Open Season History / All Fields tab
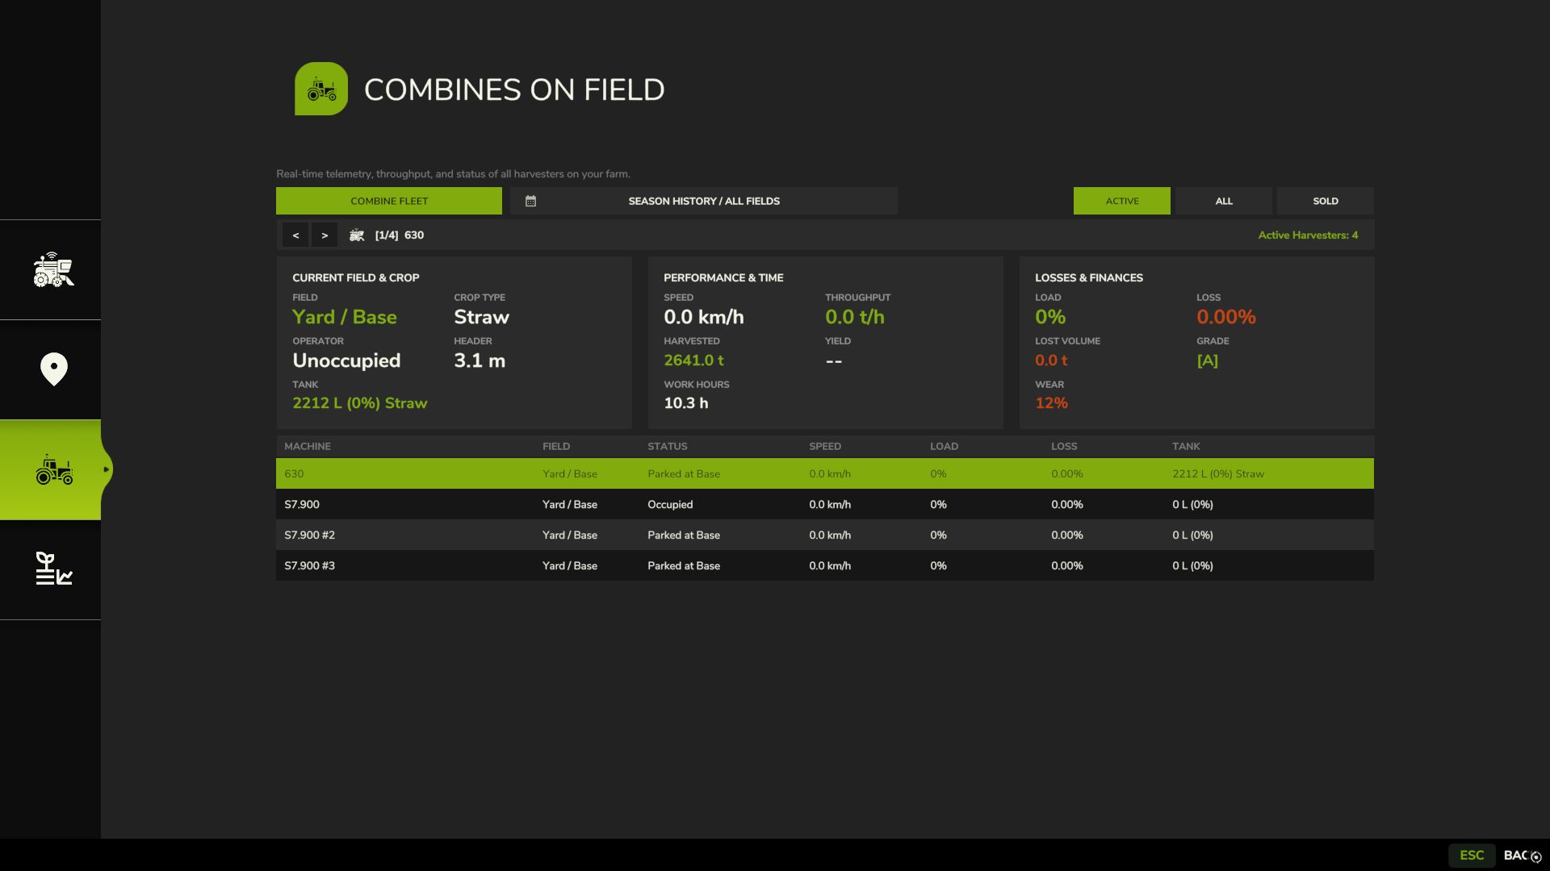This screenshot has height=871, width=1550. tap(704, 201)
